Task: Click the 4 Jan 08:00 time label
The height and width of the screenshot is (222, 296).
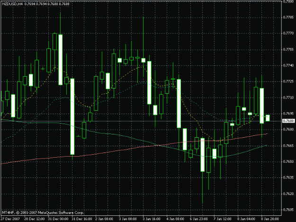Action: pos(175,219)
